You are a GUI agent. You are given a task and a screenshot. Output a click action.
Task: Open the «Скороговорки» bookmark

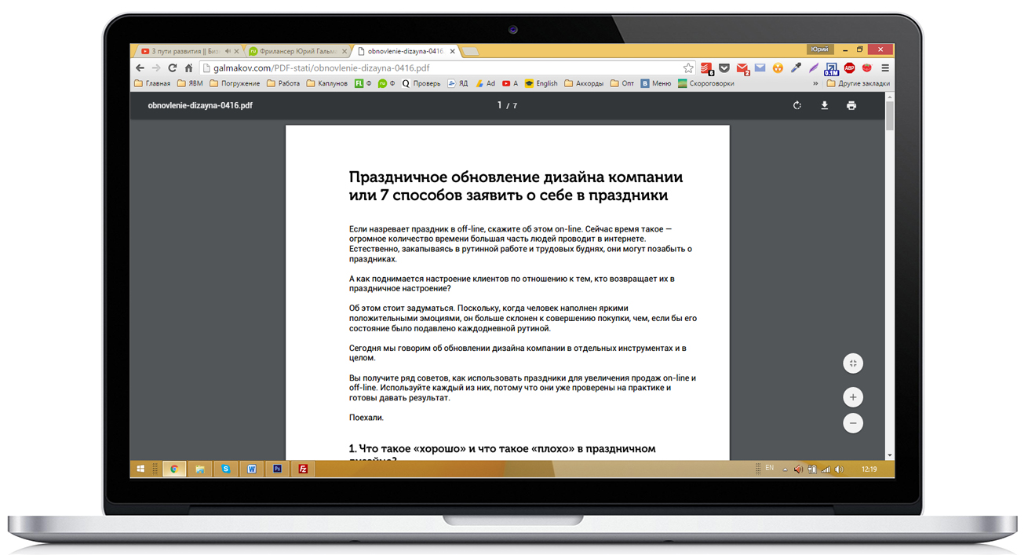tap(706, 83)
